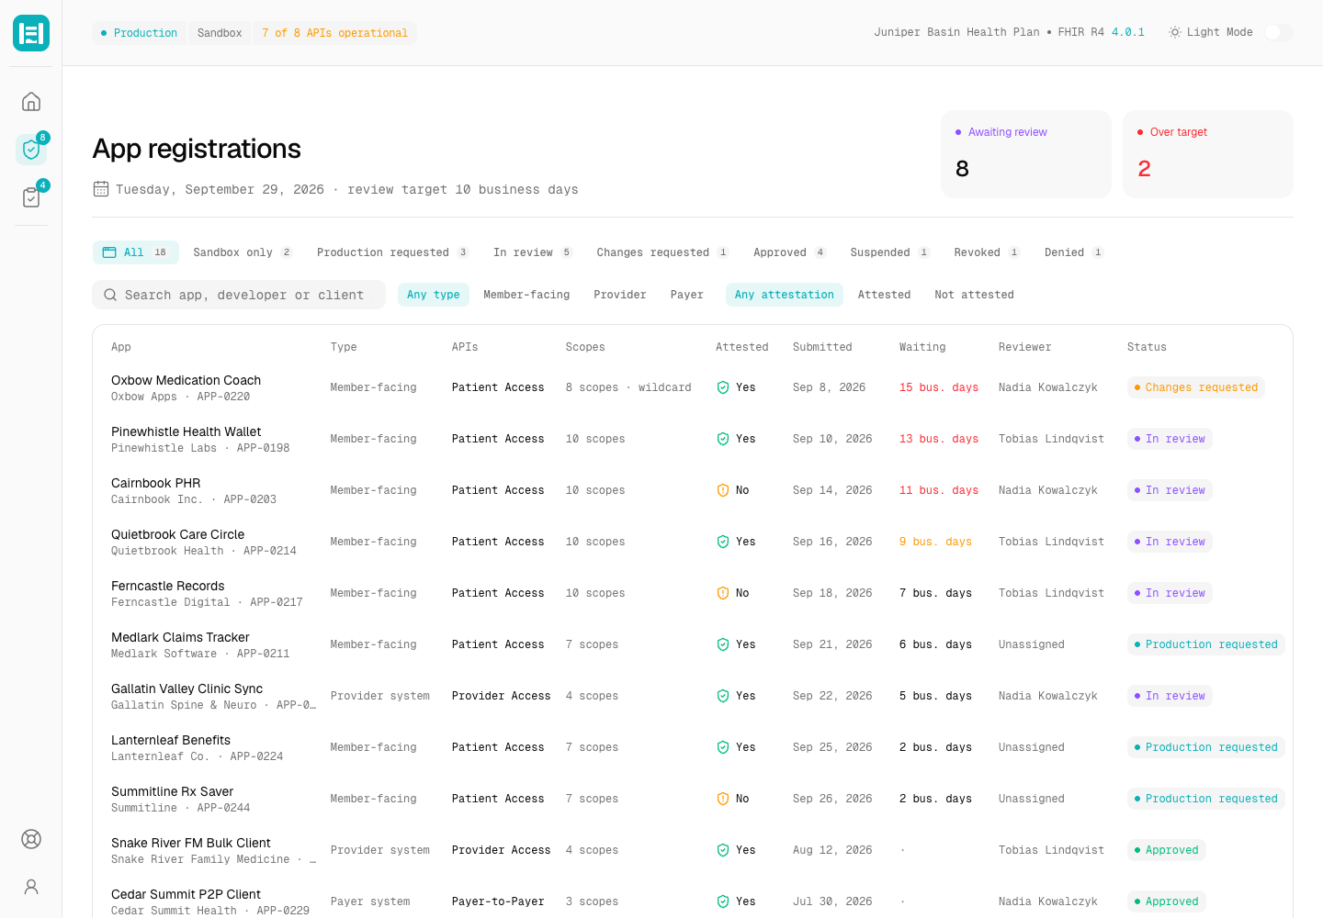
Task: Select the Production requested tab
Action: tap(392, 252)
